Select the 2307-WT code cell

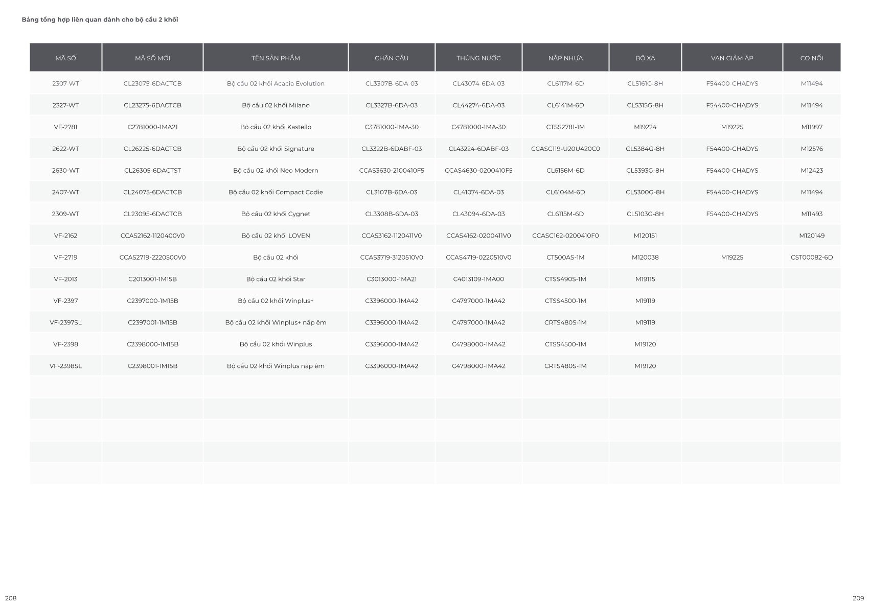pos(65,83)
